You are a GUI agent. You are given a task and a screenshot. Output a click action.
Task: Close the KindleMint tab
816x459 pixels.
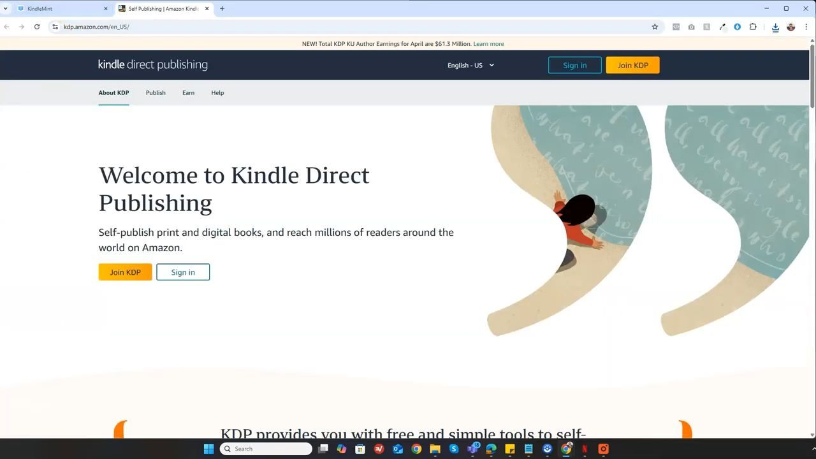(x=106, y=9)
